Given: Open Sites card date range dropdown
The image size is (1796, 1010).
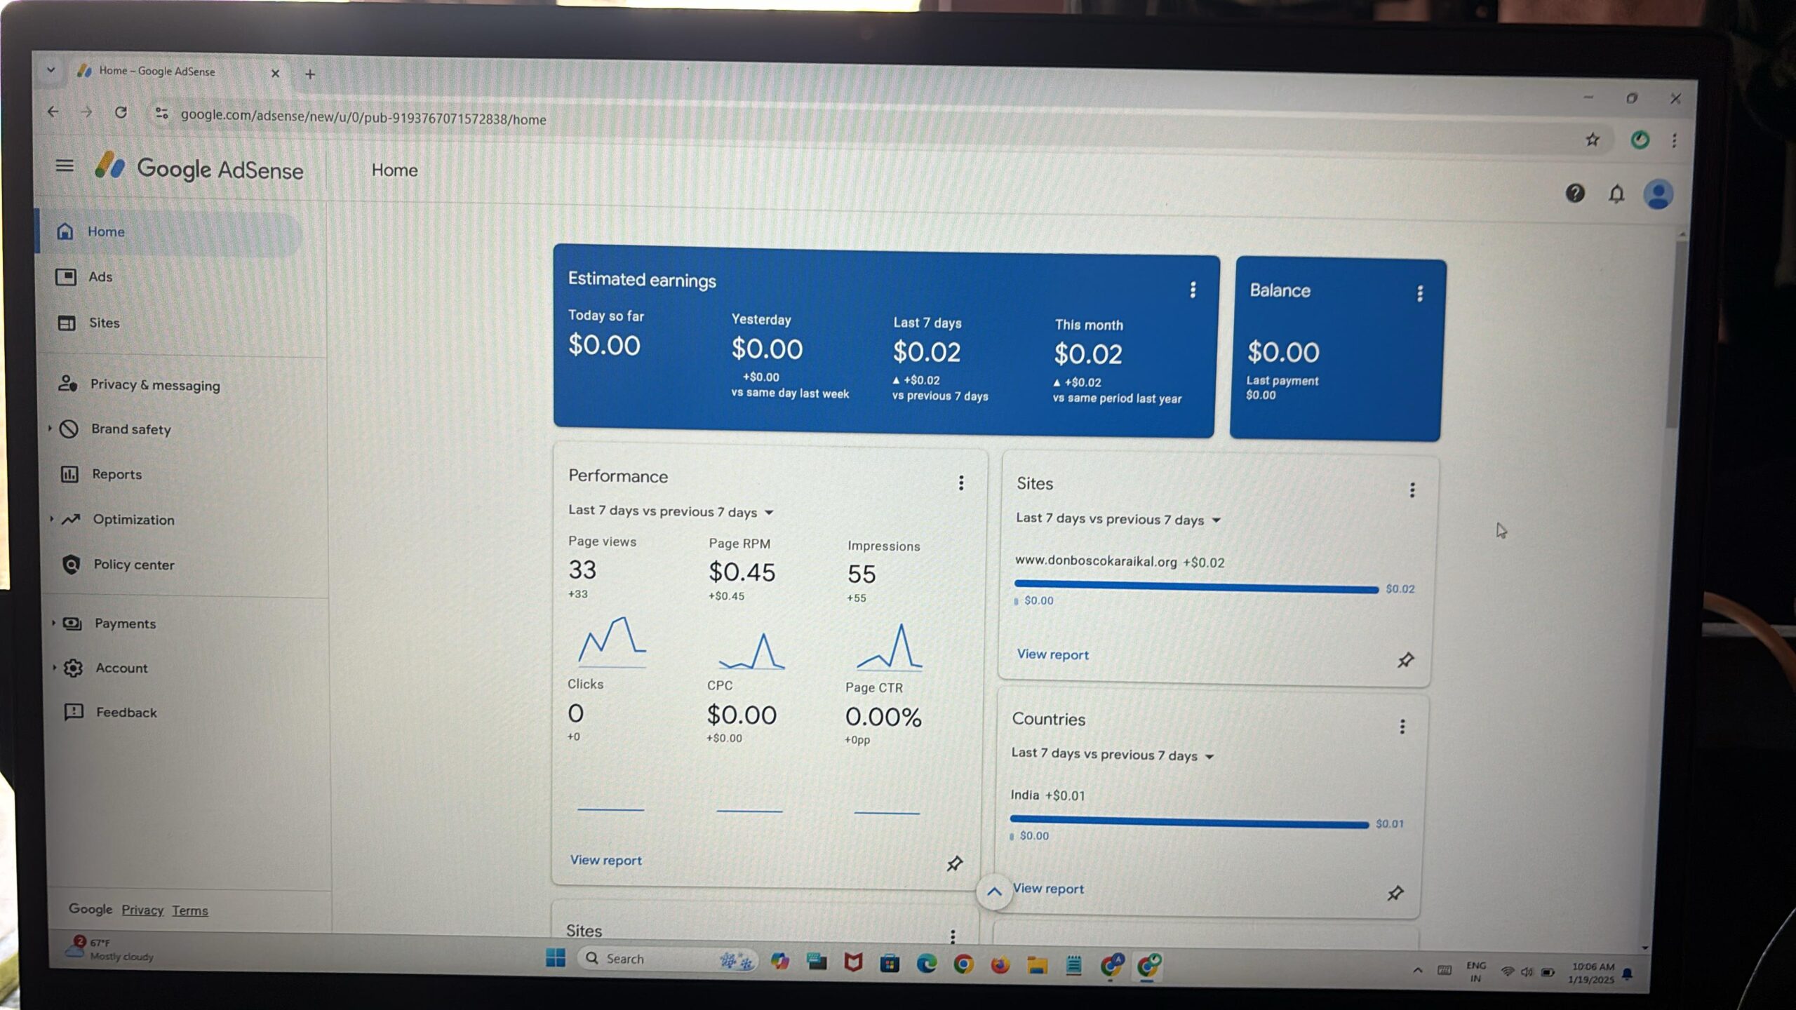Looking at the screenshot, I should [x=1119, y=519].
